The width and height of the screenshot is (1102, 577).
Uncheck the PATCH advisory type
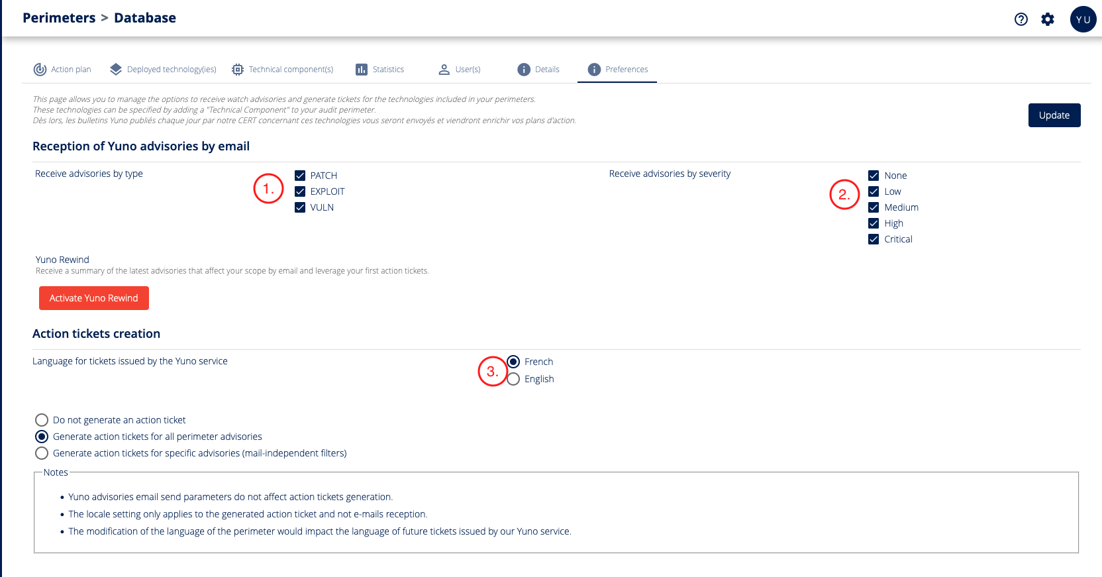point(300,176)
